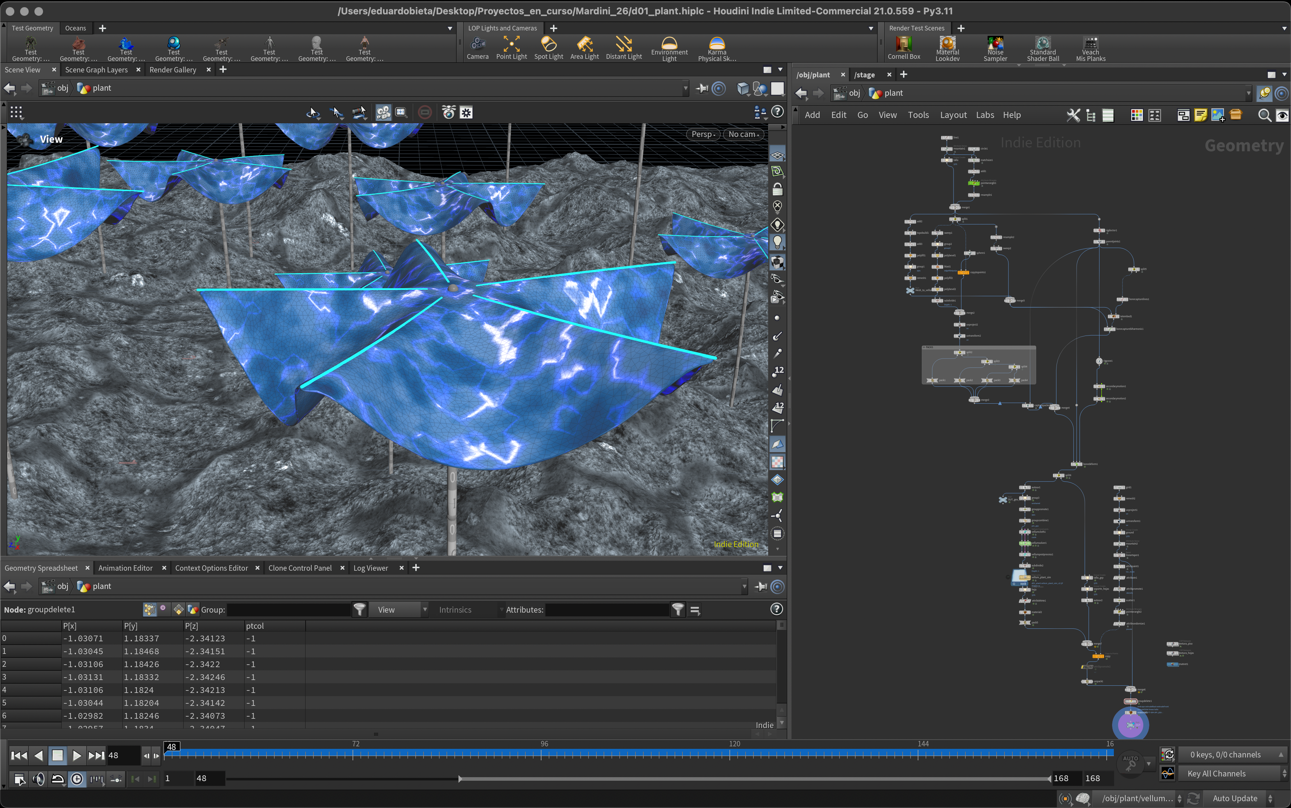The height and width of the screenshot is (808, 1291).
Task: Click the spreadsheet Group input field
Action: 289,610
